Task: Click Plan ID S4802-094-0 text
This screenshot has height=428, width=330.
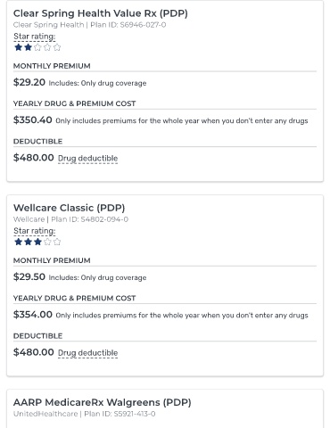Action: [x=90, y=219]
